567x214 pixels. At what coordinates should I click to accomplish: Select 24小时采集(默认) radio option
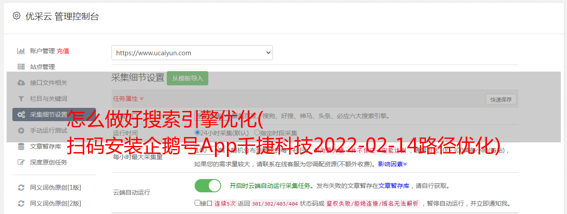[198, 133]
